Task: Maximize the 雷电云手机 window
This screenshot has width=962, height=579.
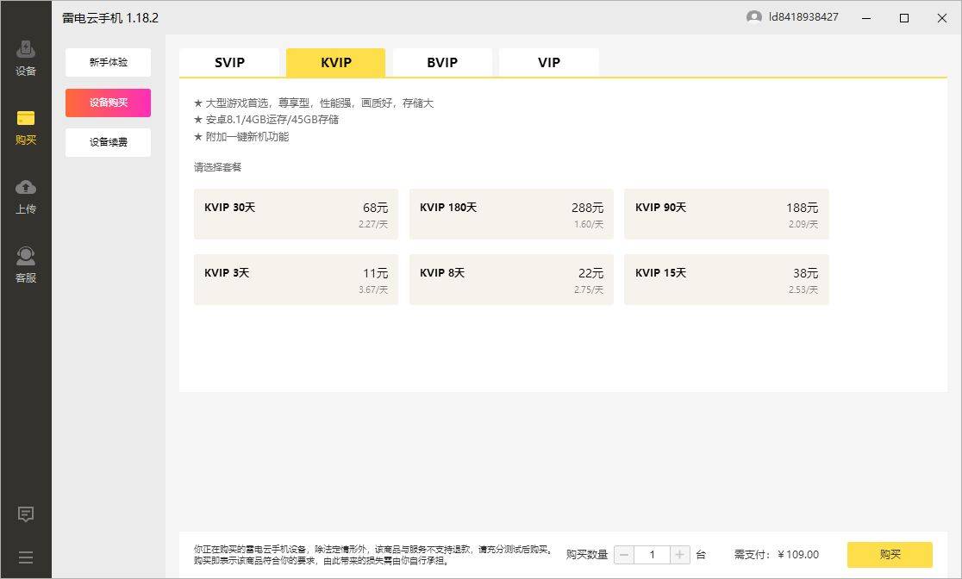Action: [x=903, y=18]
